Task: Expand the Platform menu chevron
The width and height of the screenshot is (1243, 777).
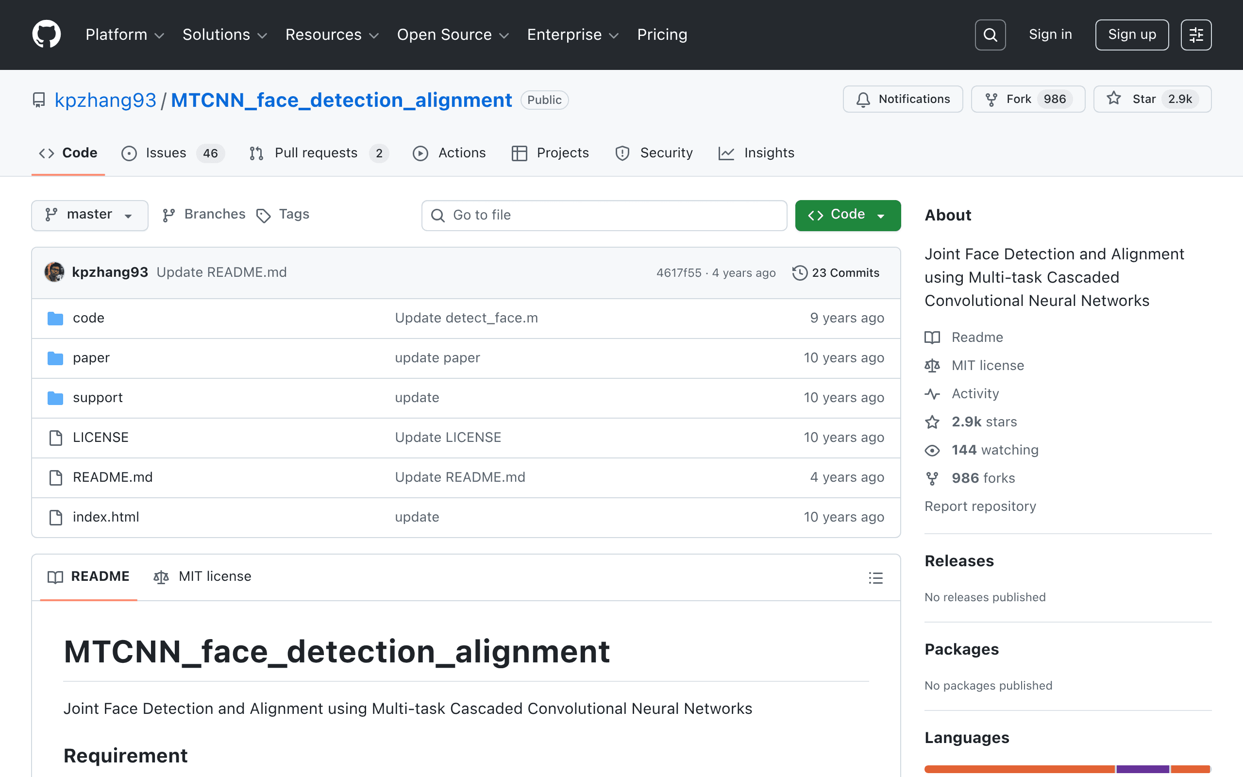Action: click(x=160, y=35)
